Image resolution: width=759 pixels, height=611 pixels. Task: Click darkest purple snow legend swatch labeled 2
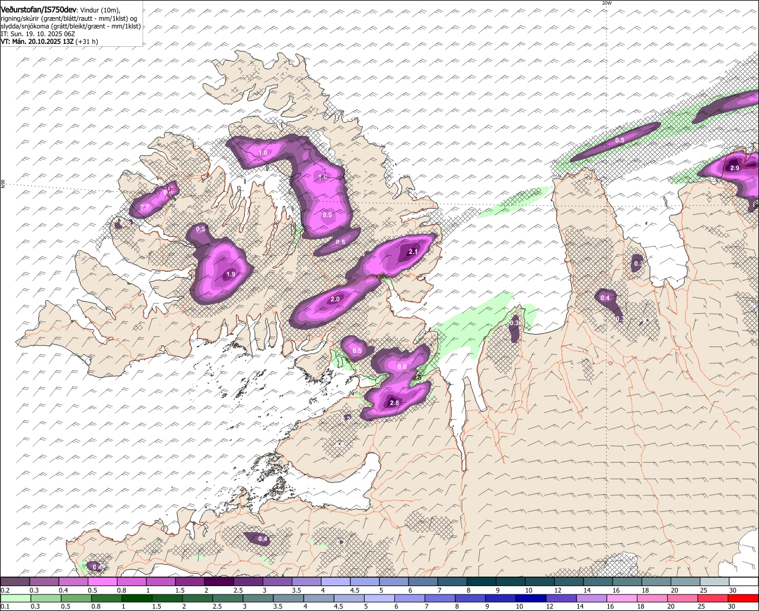coord(219,581)
